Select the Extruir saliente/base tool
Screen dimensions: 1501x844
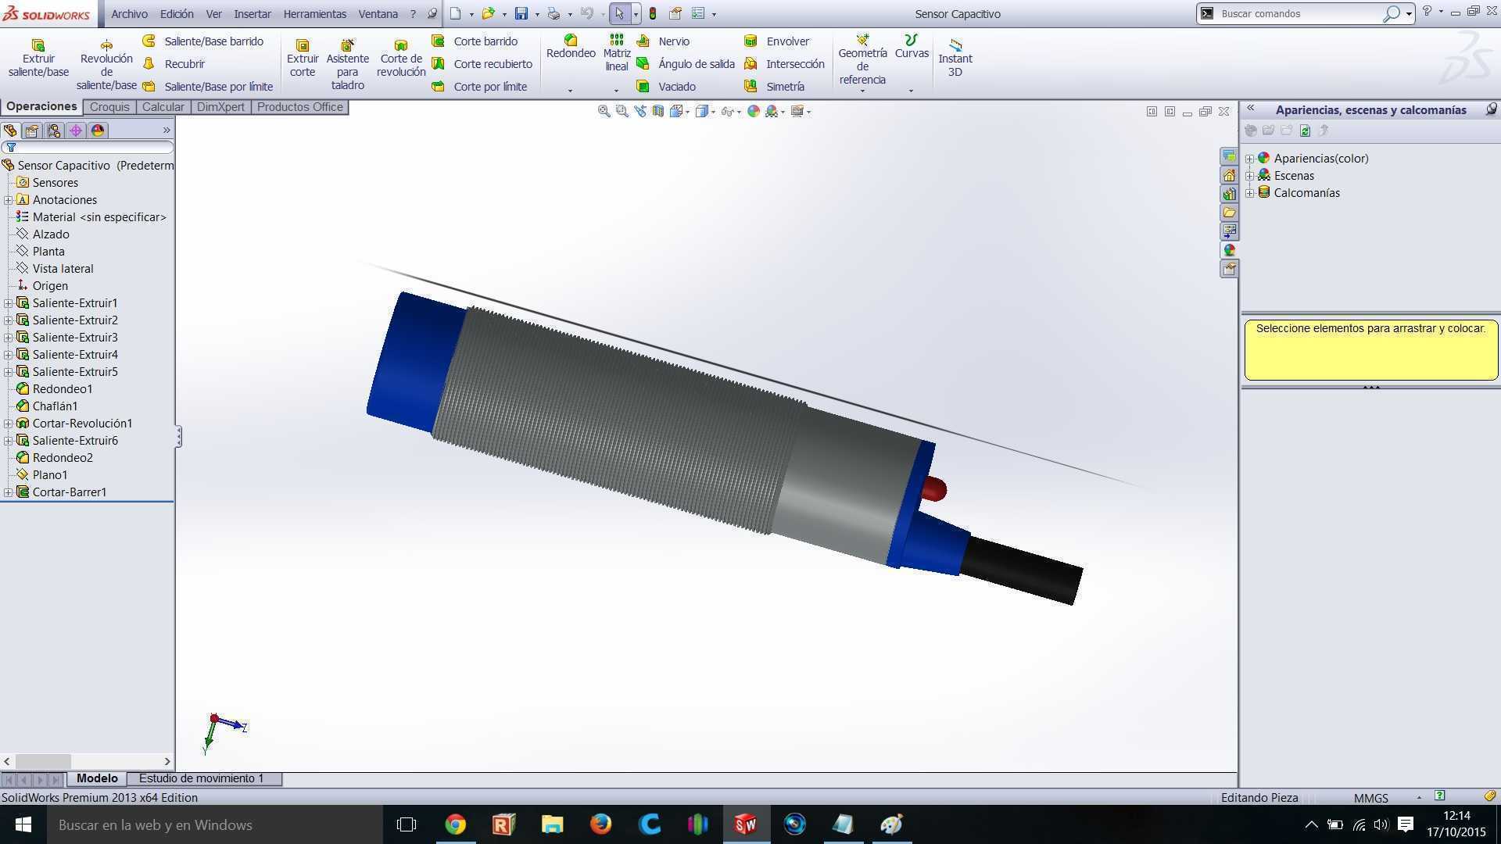(x=38, y=58)
